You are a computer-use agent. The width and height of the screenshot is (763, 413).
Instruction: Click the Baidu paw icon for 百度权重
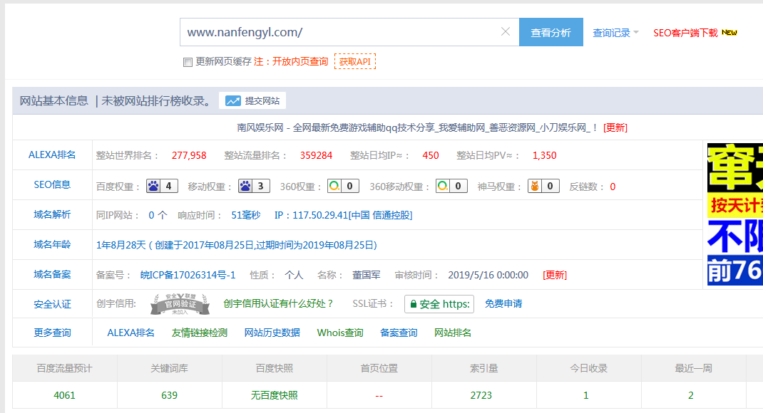coord(153,186)
